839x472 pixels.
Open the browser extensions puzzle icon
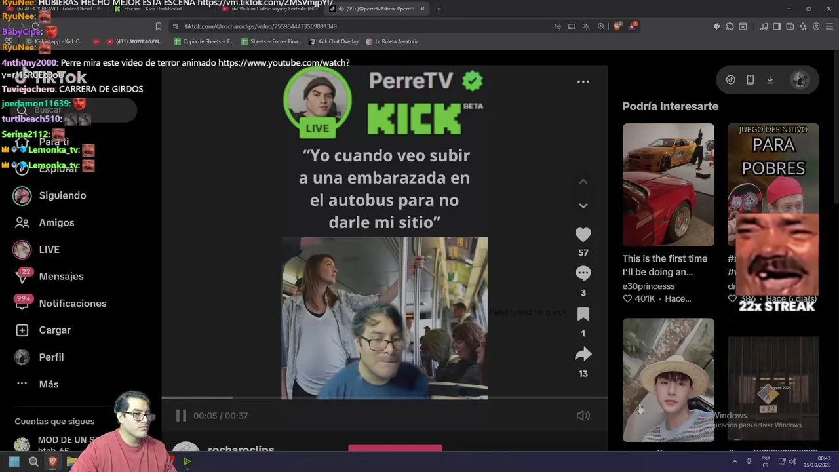tap(730, 26)
